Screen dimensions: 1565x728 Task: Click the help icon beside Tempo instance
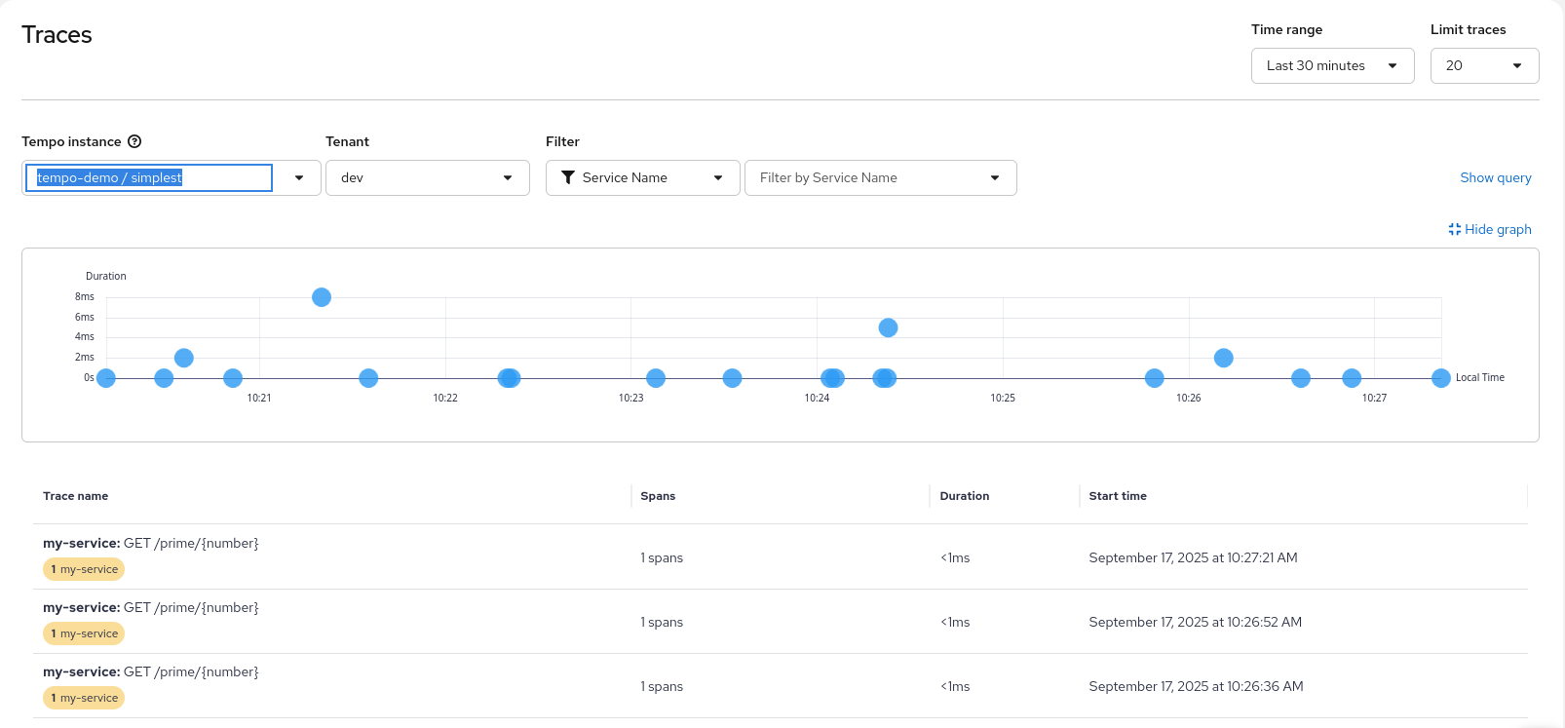[134, 141]
